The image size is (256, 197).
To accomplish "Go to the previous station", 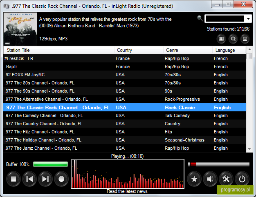I will [29, 179].
